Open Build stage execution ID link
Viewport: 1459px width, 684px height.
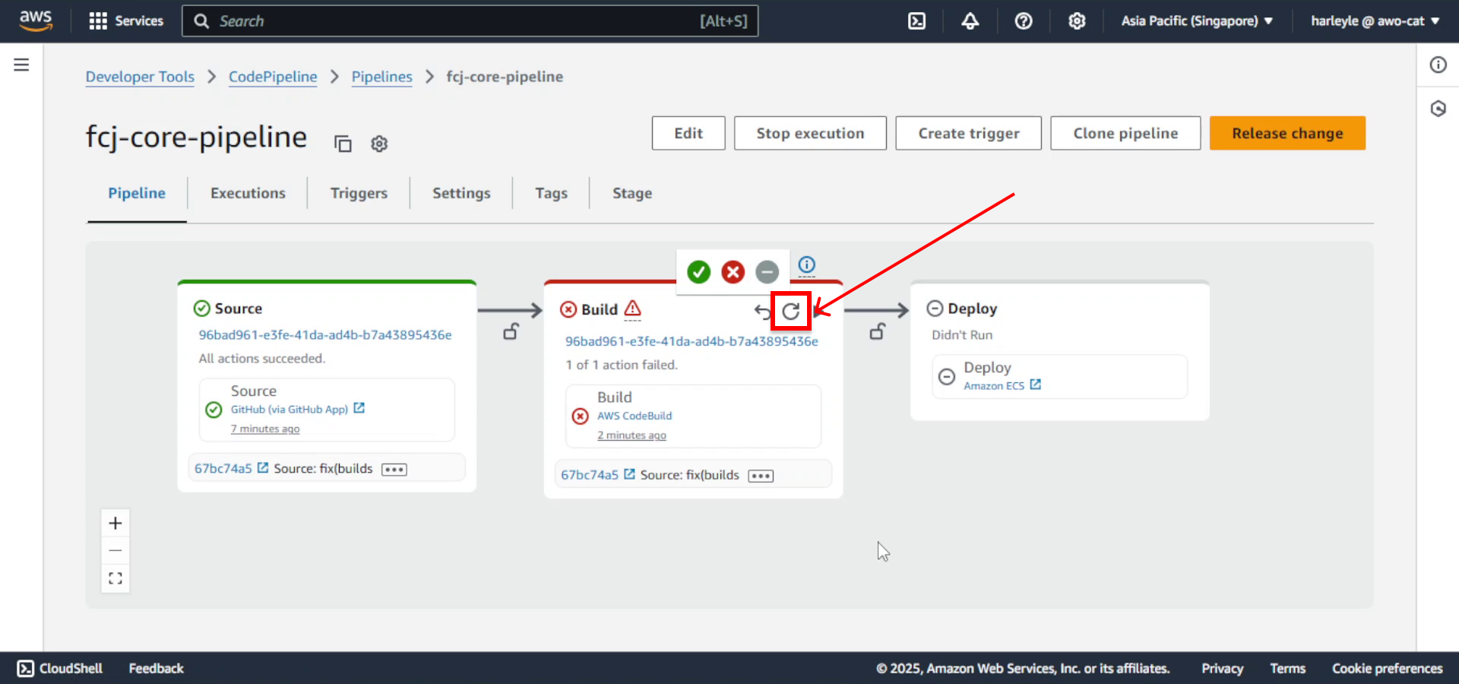tap(692, 341)
